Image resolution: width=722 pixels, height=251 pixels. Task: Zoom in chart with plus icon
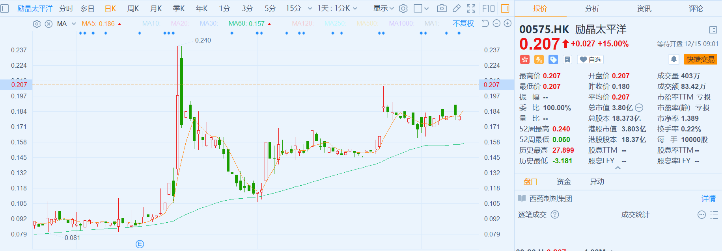click(508, 24)
